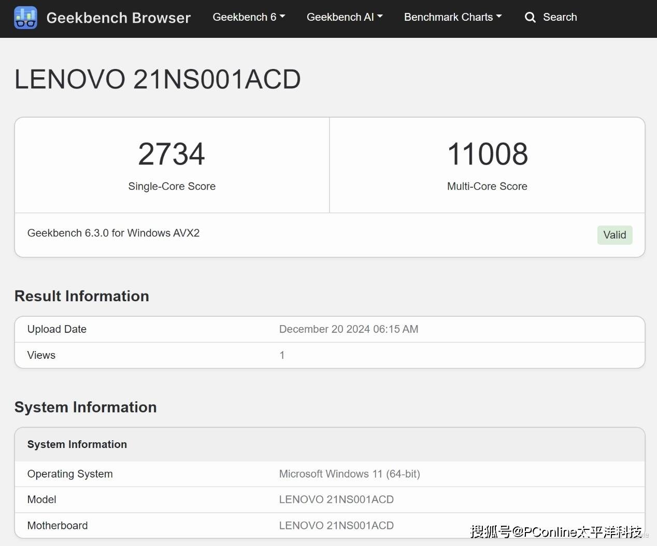The height and width of the screenshot is (546, 657).
Task: Click the December 20 2024 06:15 AM value
Action: tap(349, 329)
